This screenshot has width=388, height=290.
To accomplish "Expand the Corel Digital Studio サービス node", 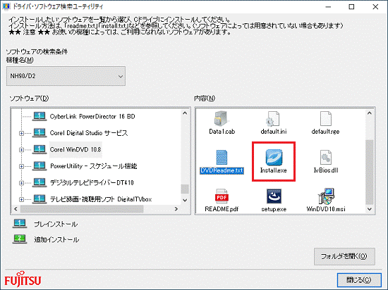I will coord(22,133).
